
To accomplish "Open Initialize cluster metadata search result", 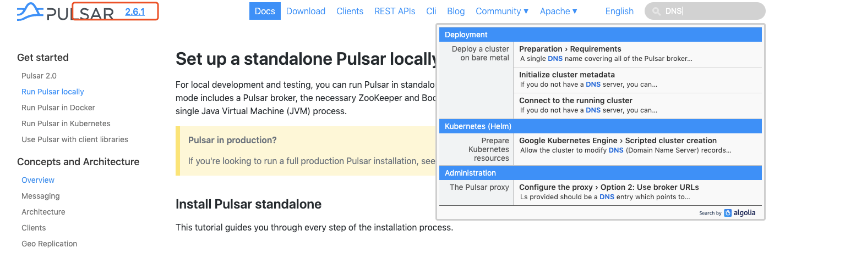I will tap(637, 80).
